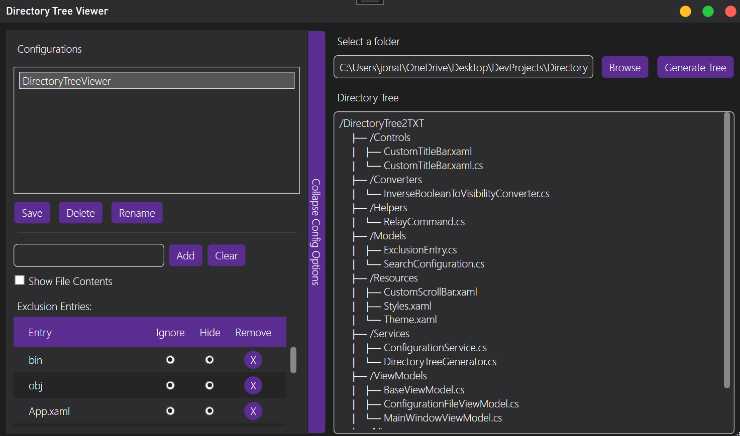Screen dimensions: 740x436
Task: Collapse Config Options vertical bar
Action: point(316,232)
